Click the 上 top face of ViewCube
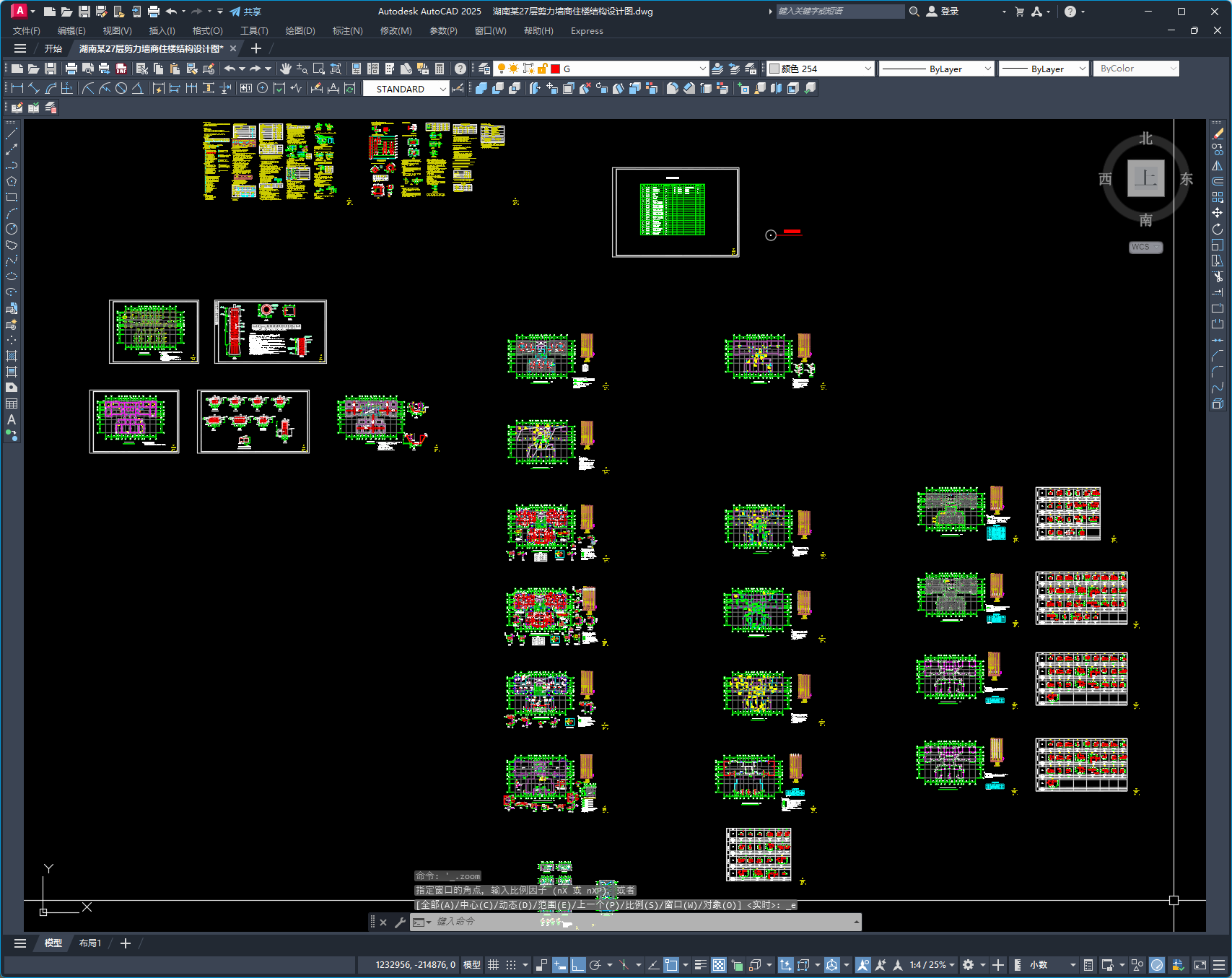The width and height of the screenshot is (1232, 978). coord(1145,178)
